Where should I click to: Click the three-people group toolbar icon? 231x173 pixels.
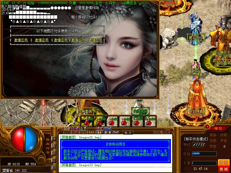coord(91,132)
